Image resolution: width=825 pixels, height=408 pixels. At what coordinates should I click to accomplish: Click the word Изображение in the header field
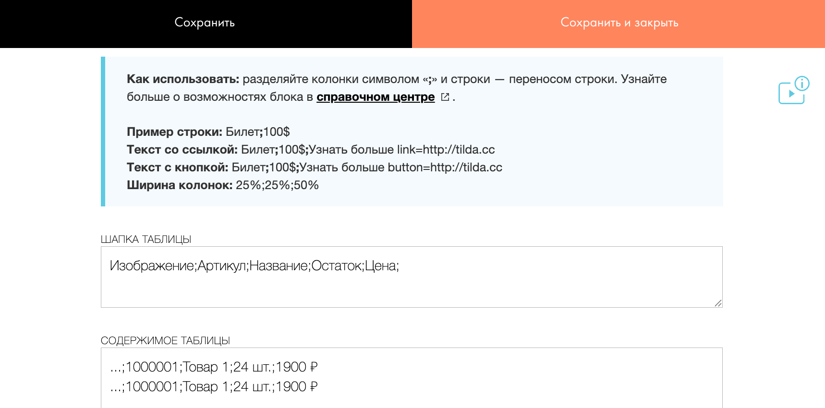pyautogui.click(x=152, y=266)
